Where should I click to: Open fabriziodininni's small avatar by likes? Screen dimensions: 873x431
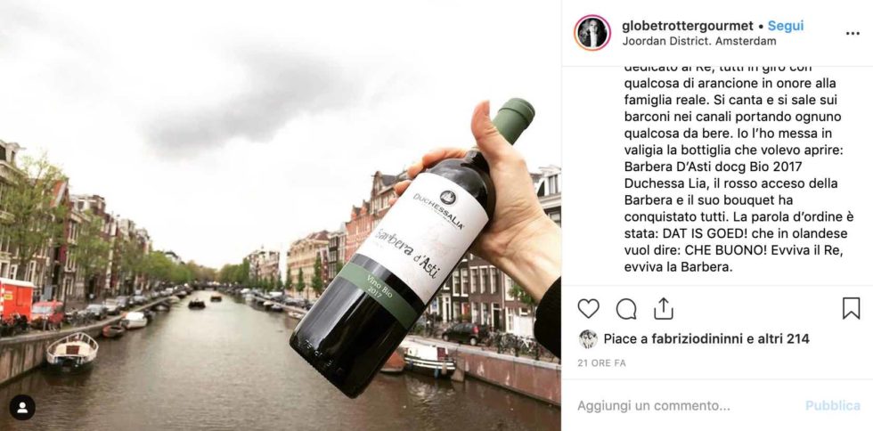[x=588, y=338]
